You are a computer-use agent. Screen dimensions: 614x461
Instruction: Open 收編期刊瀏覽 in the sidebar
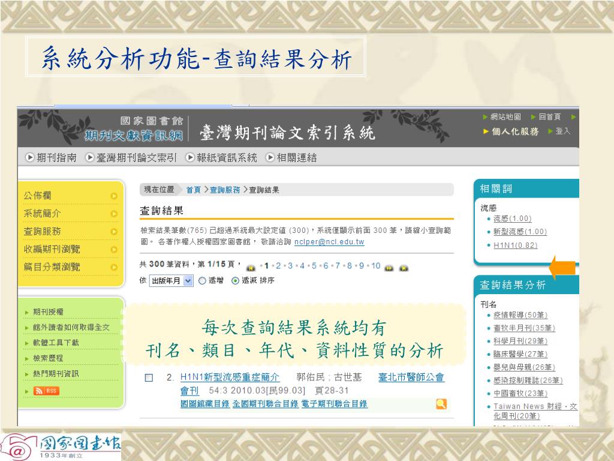point(52,249)
